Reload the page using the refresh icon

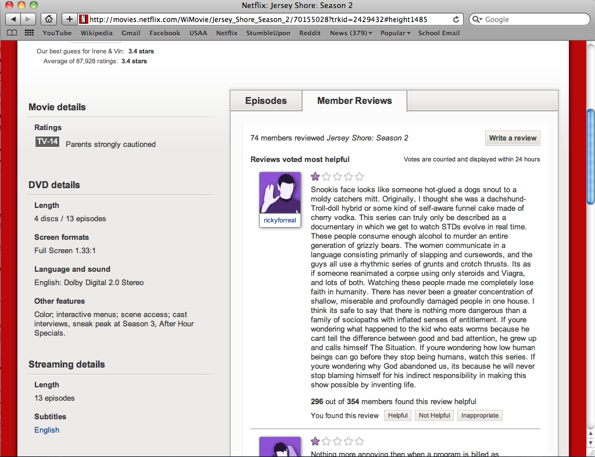pos(456,19)
